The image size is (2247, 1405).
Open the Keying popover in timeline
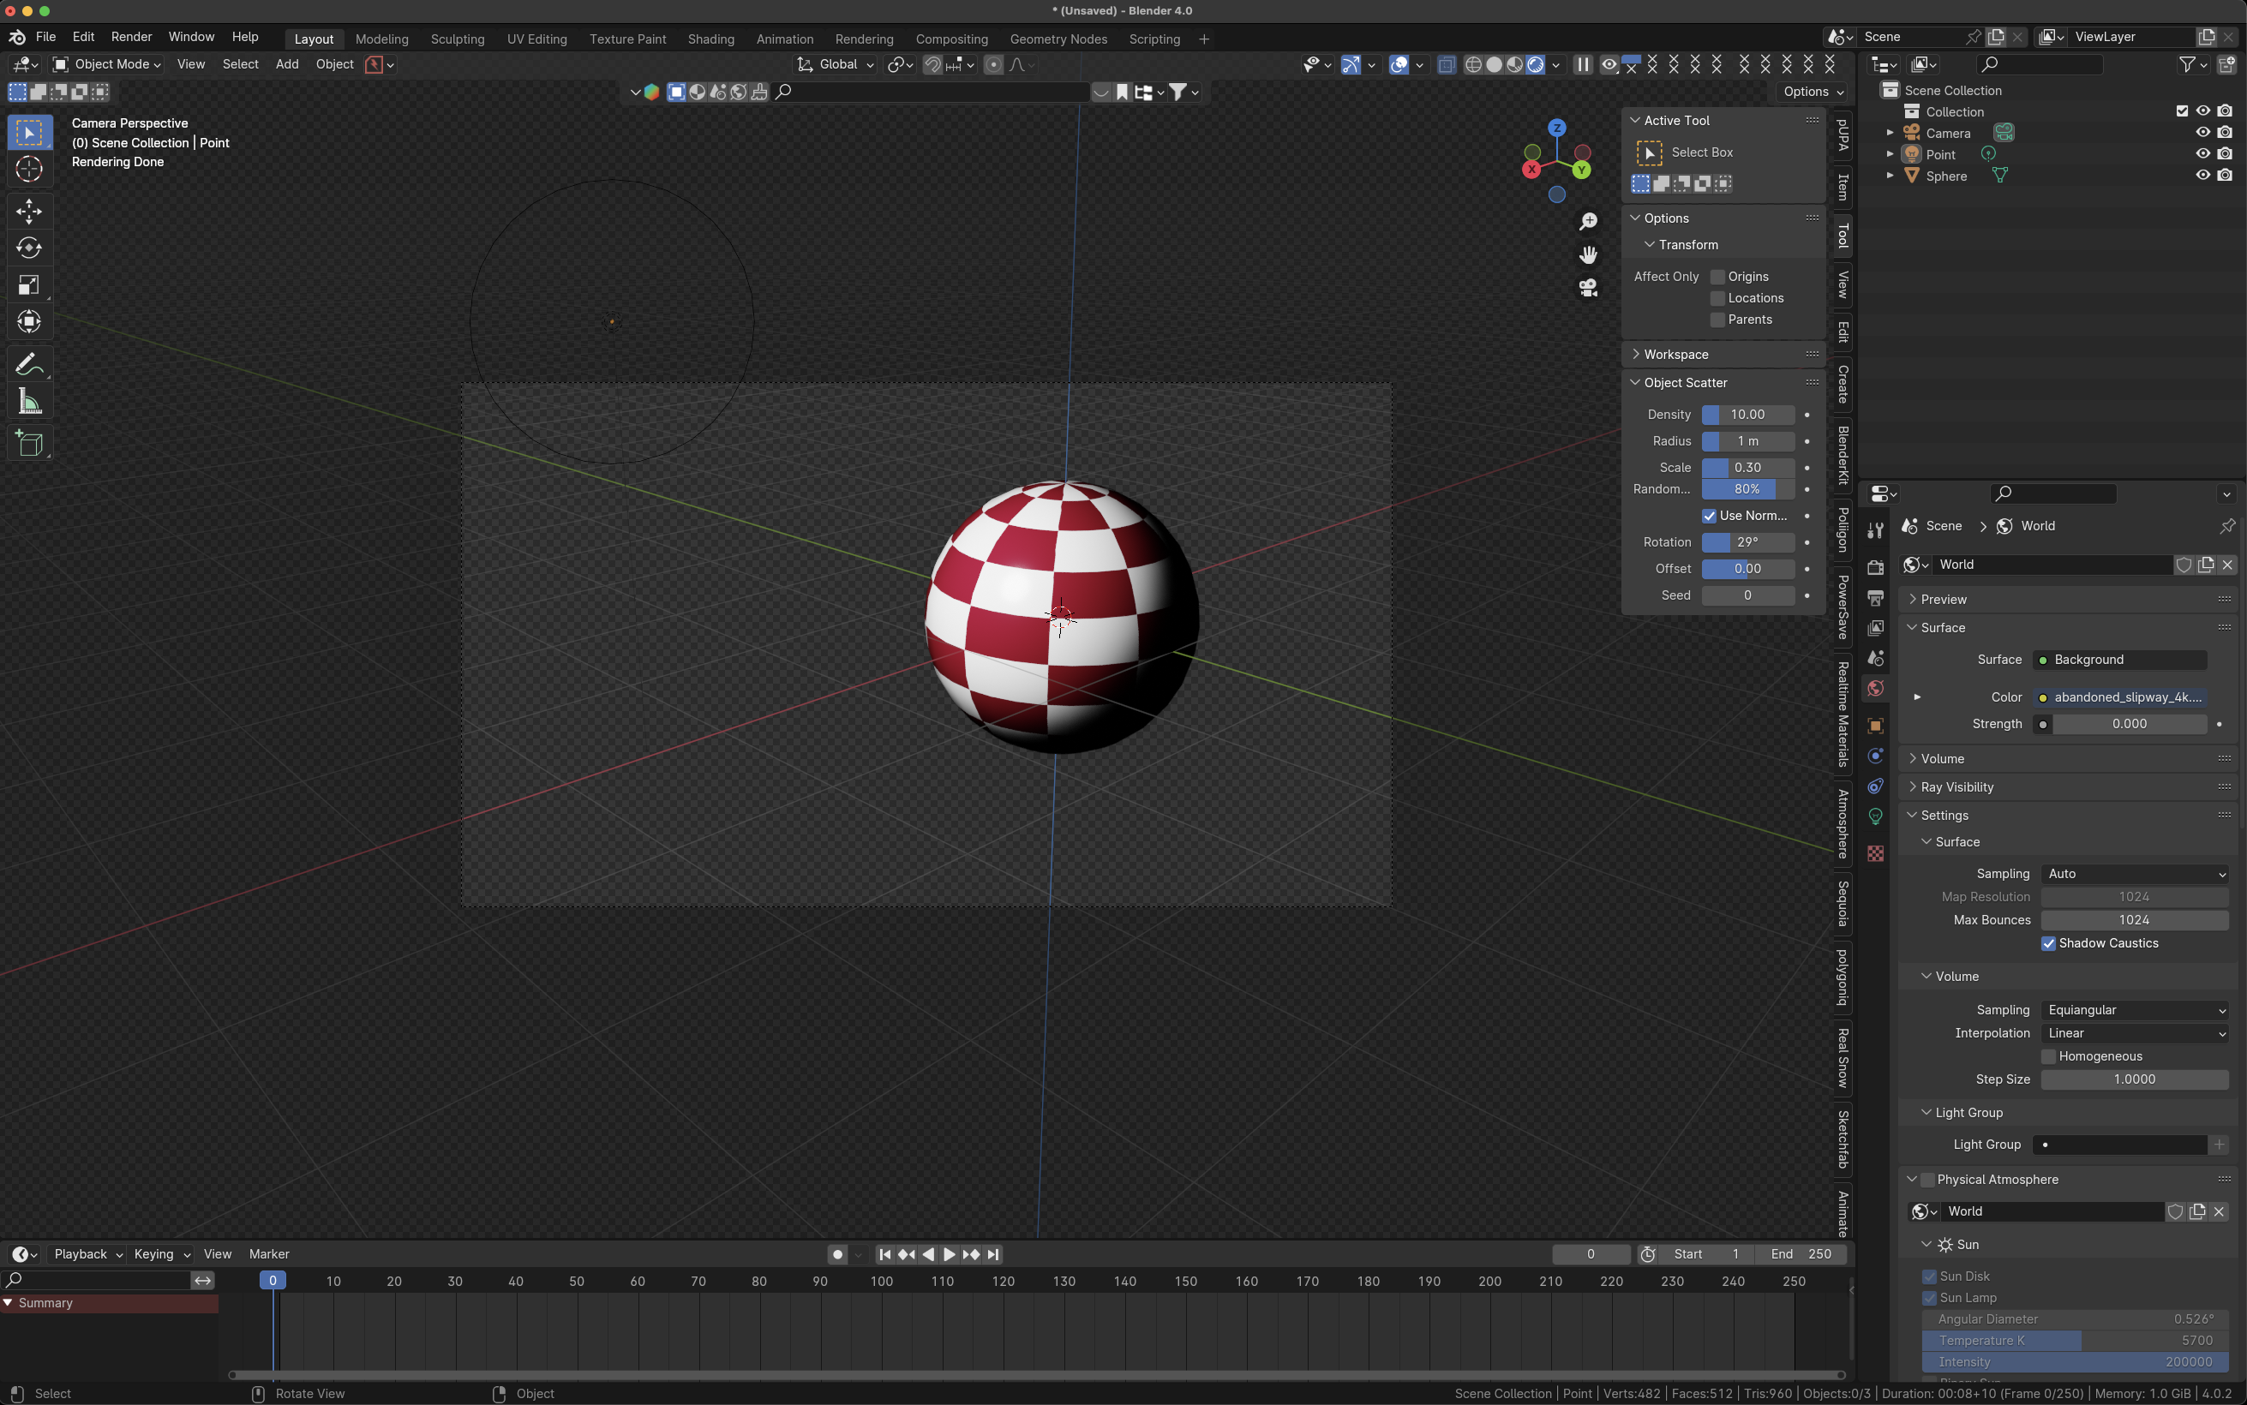pyautogui.click(x=162, y=1254)
